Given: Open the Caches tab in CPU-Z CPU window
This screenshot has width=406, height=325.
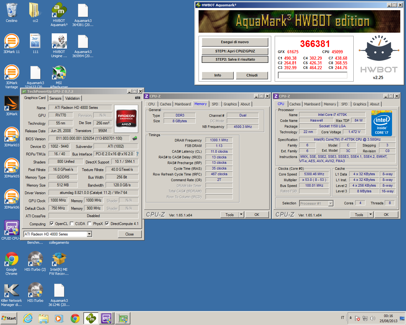Looking at the screenshot, I should 295,104.
